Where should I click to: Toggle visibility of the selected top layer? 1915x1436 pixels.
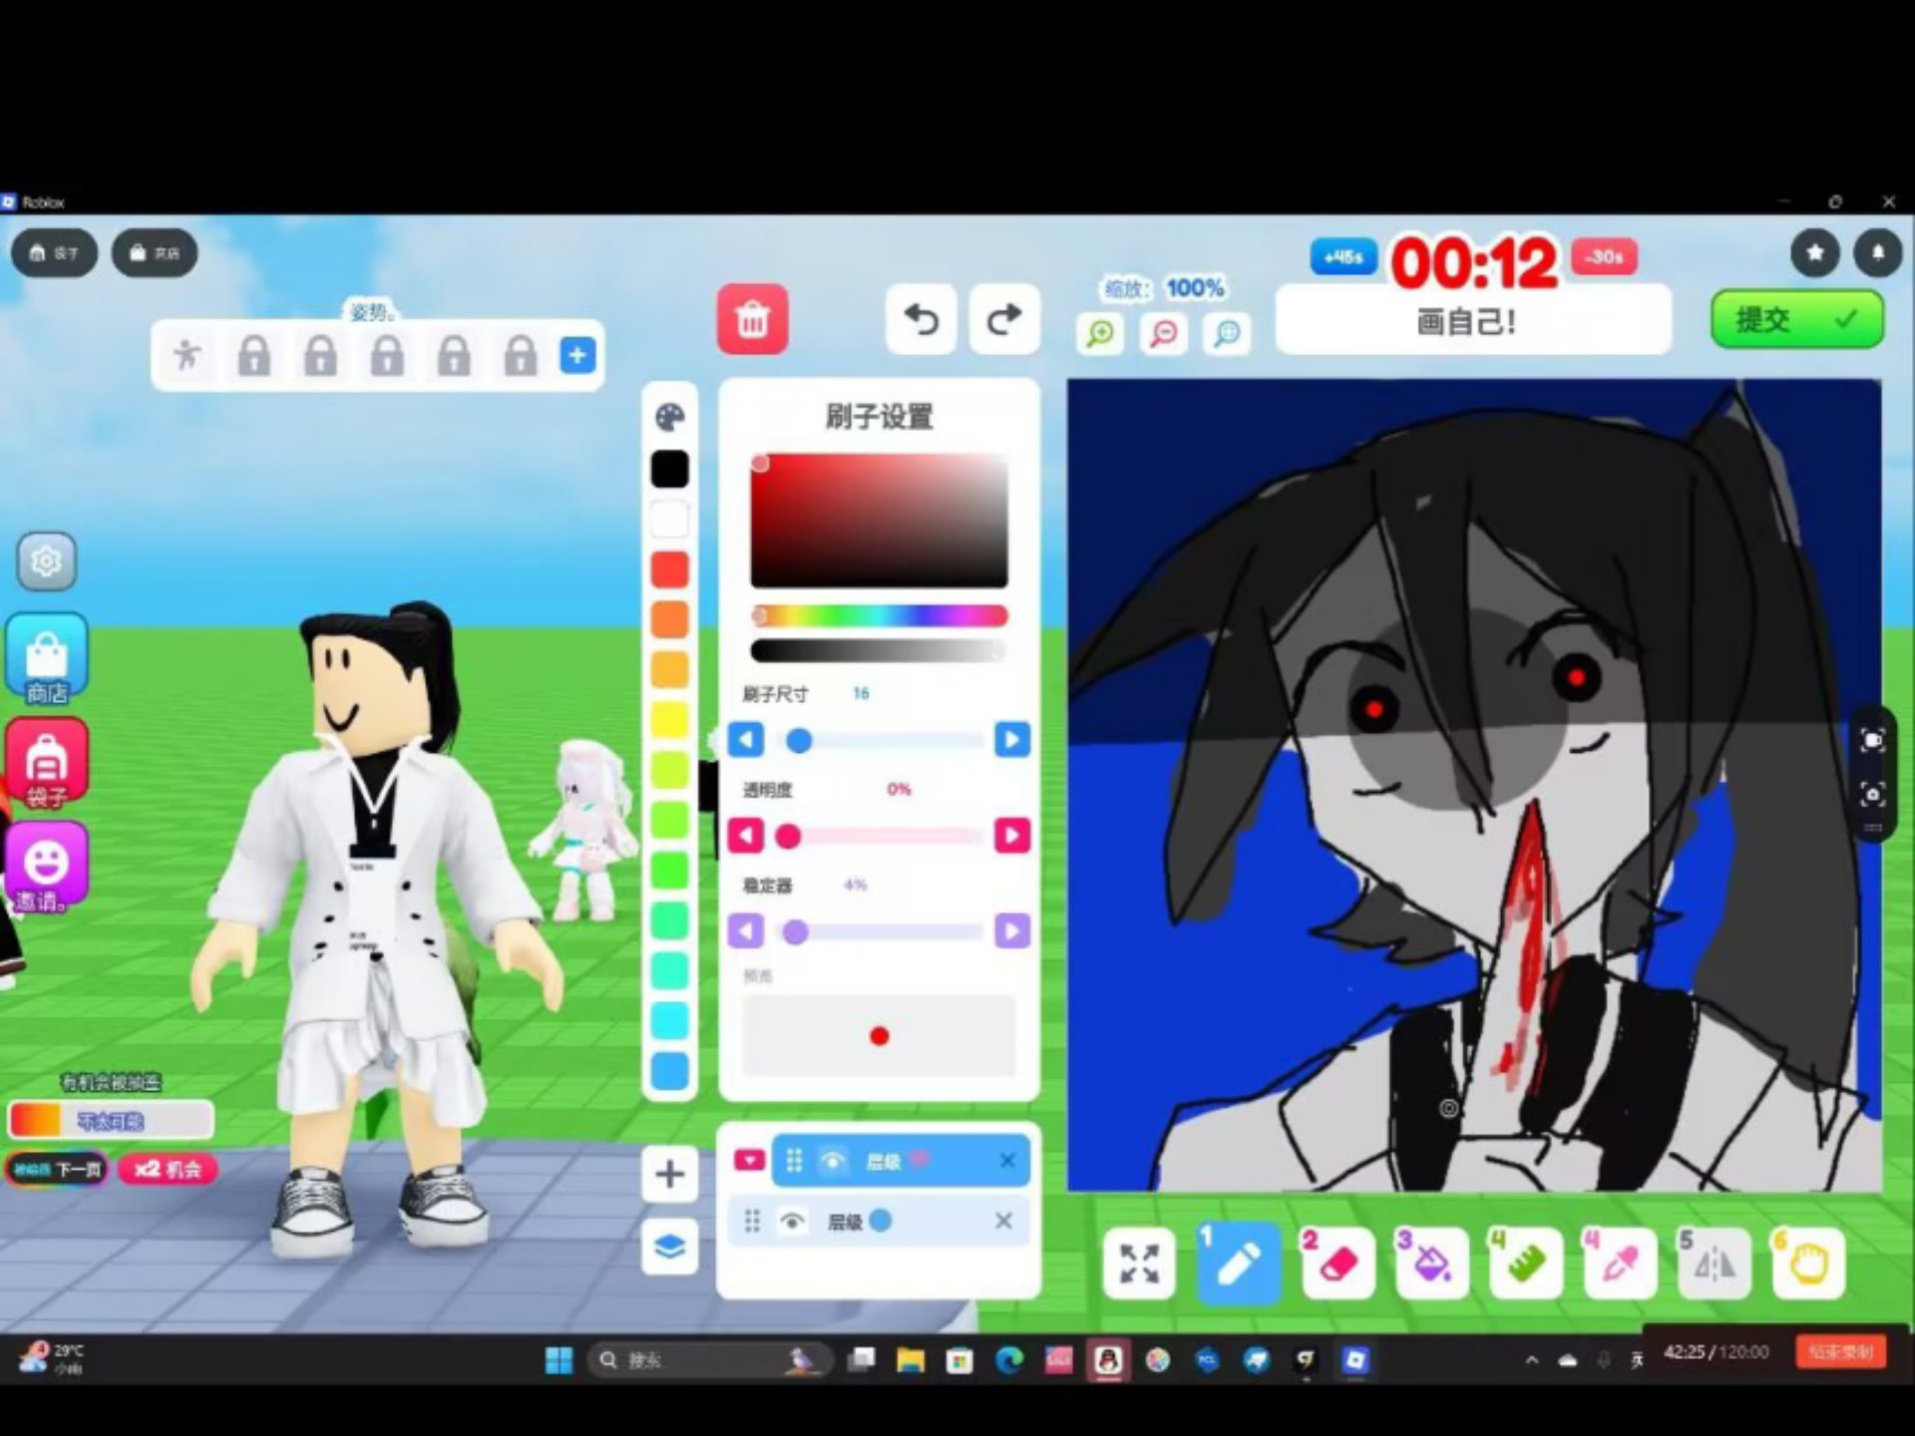pyautogui.click(x=833, y=1161)
